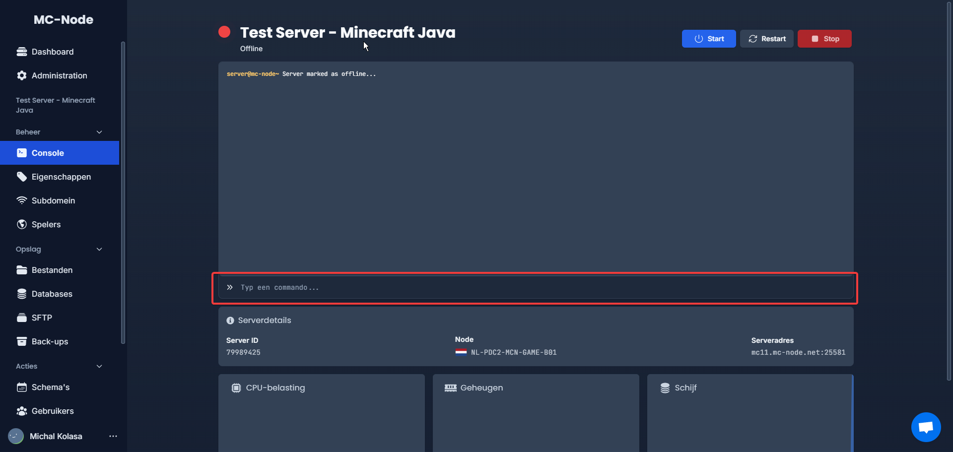Open the Back-ups page

60,341
